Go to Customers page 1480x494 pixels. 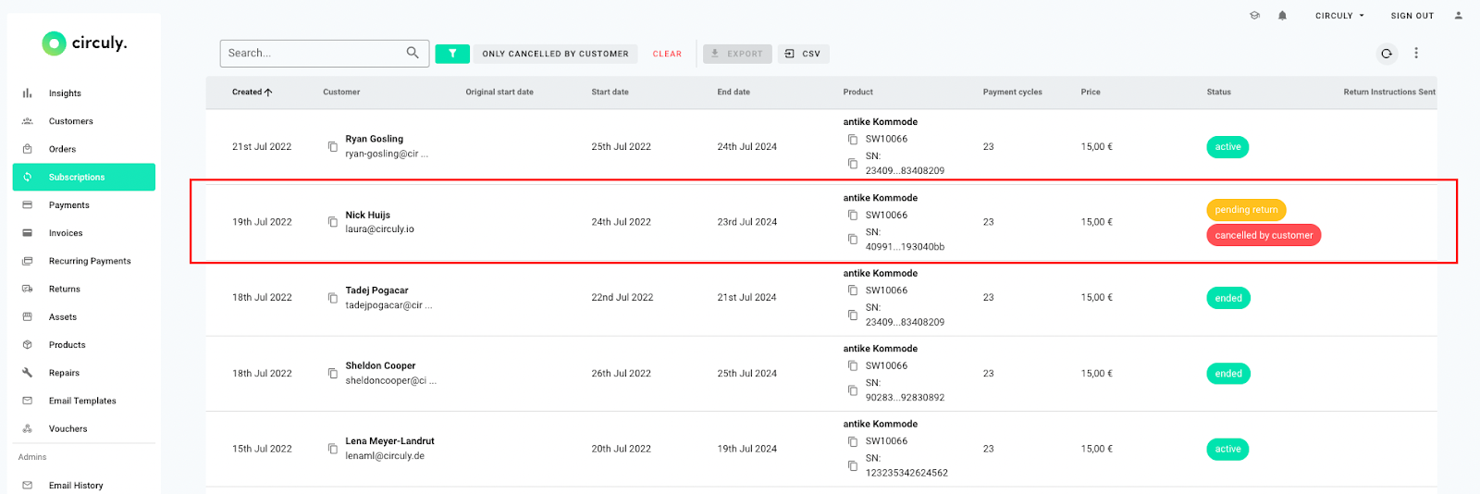point(84,121)
